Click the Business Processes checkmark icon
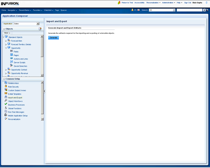This screenshot has width=210, height=168. click(x=6, y=105)
